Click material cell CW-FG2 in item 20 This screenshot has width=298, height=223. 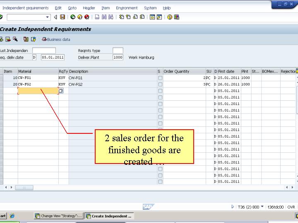click(x=38, y=84)
